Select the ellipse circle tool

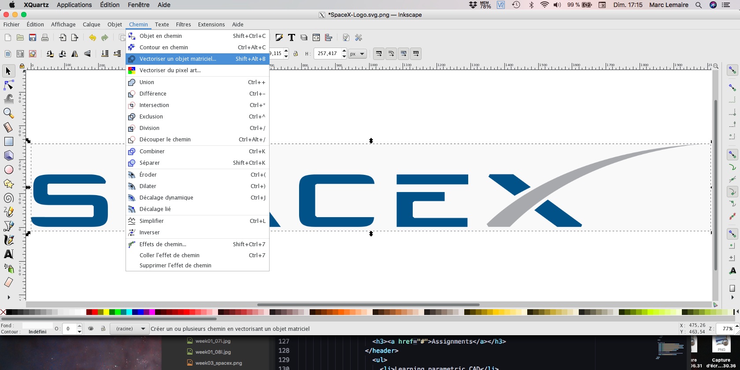tap(8, 170)
